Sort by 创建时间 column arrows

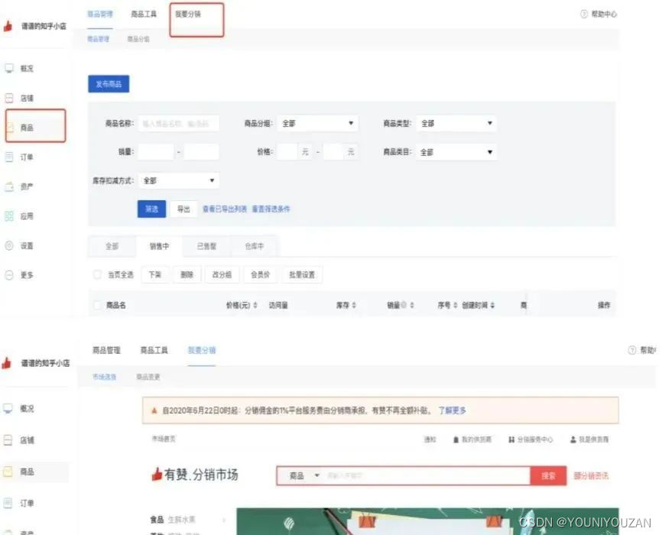pos(492,305)
